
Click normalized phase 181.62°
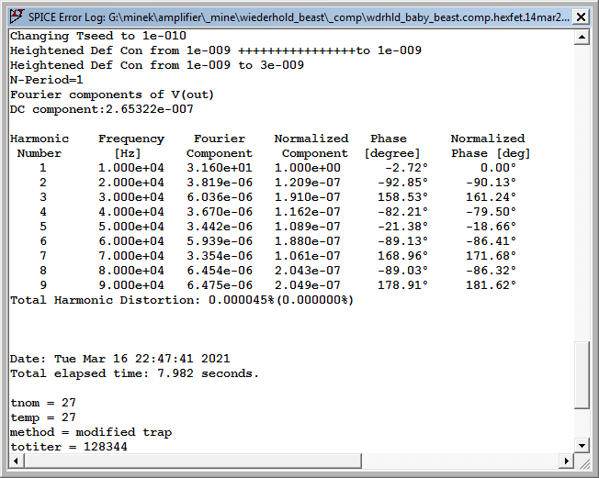[491, 285]
